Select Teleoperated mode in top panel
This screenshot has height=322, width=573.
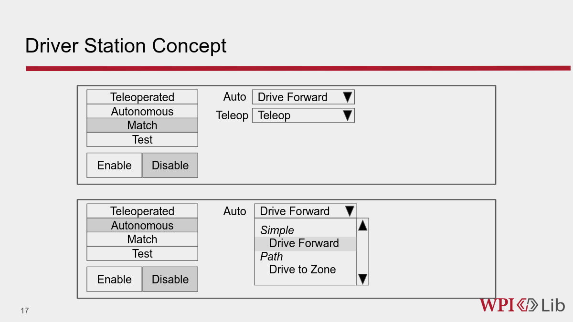pyautogui.click(x=142, y=97)
